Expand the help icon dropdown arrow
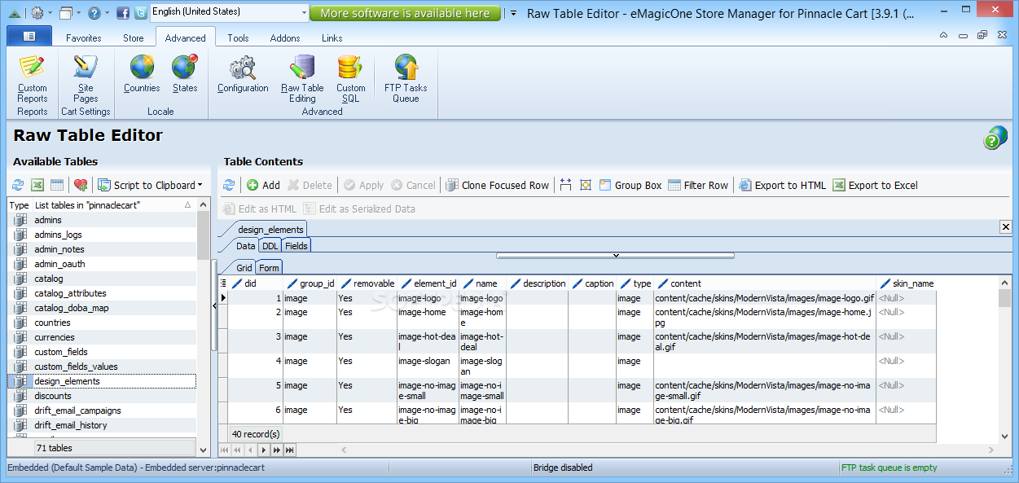Image resolution: width=1019 pixels, height=483 pixels. coord(107,13)
